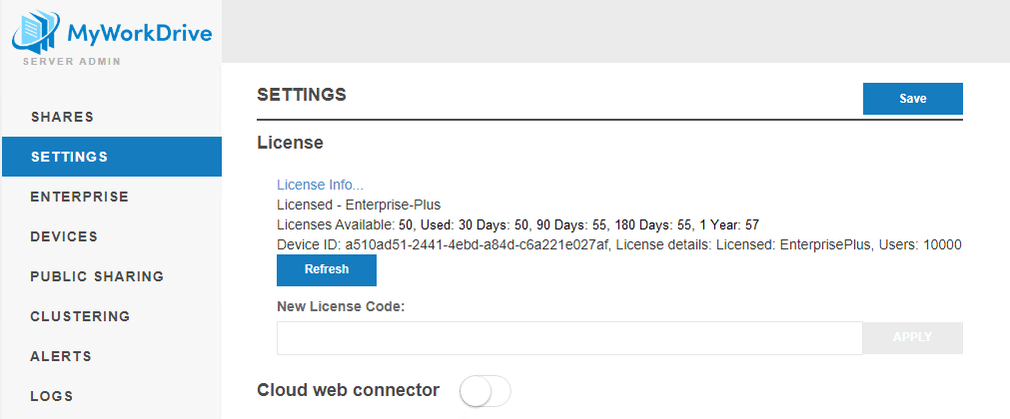Screen dimensions: 1010x419
Task: Click the License section heading
Action: 290,143
